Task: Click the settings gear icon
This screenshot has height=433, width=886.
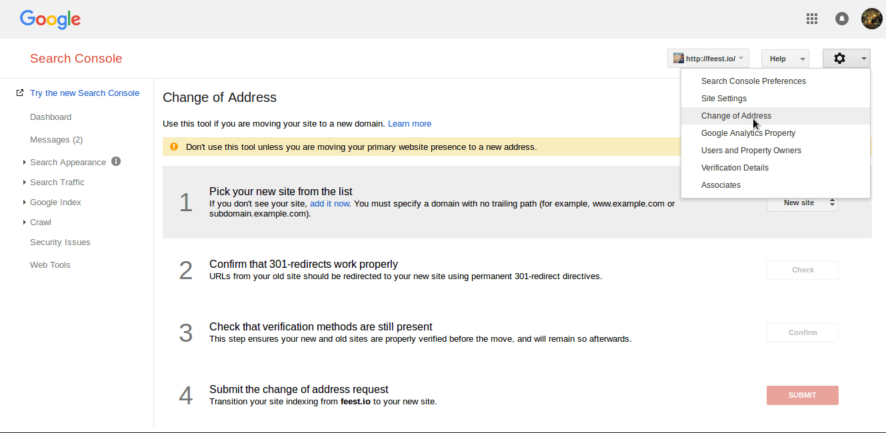Action: click(x=839, y=59)
